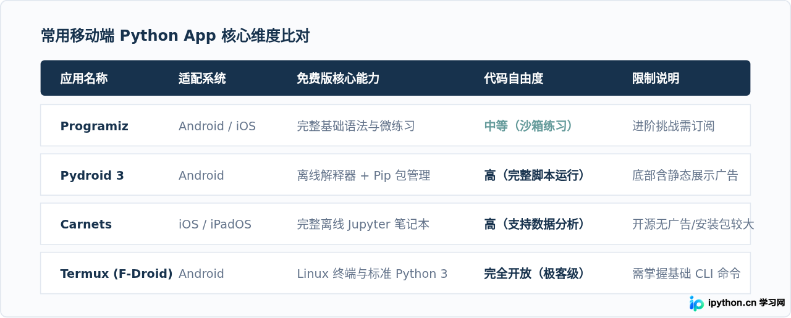Click the '完整离线 Jupyter 笔记本' cell

pos(363,224)
